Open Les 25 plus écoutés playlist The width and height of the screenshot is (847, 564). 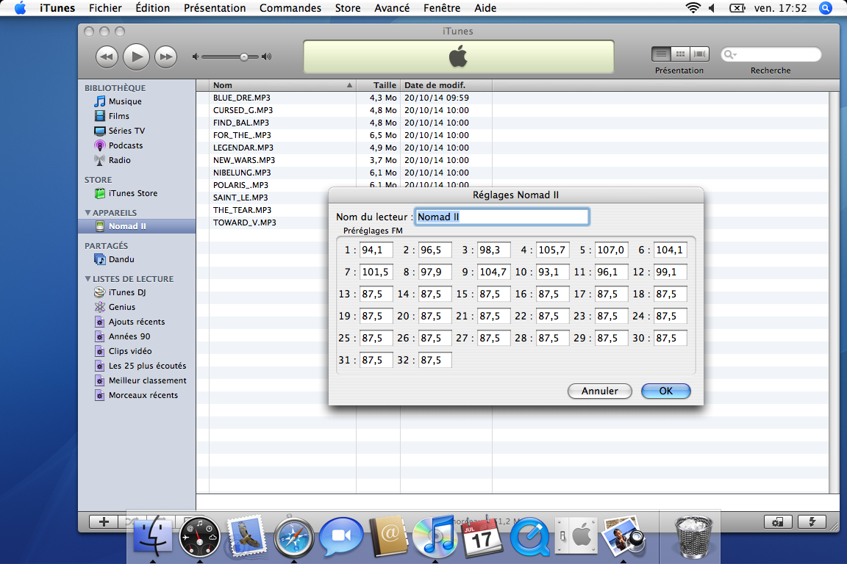tap(147, 366)
